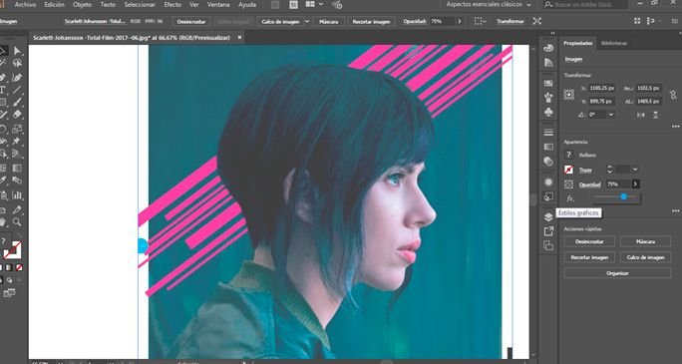Open the Asset Export panel icon
The width and height of the screenshot is (682, 364).
pos(548,231)
